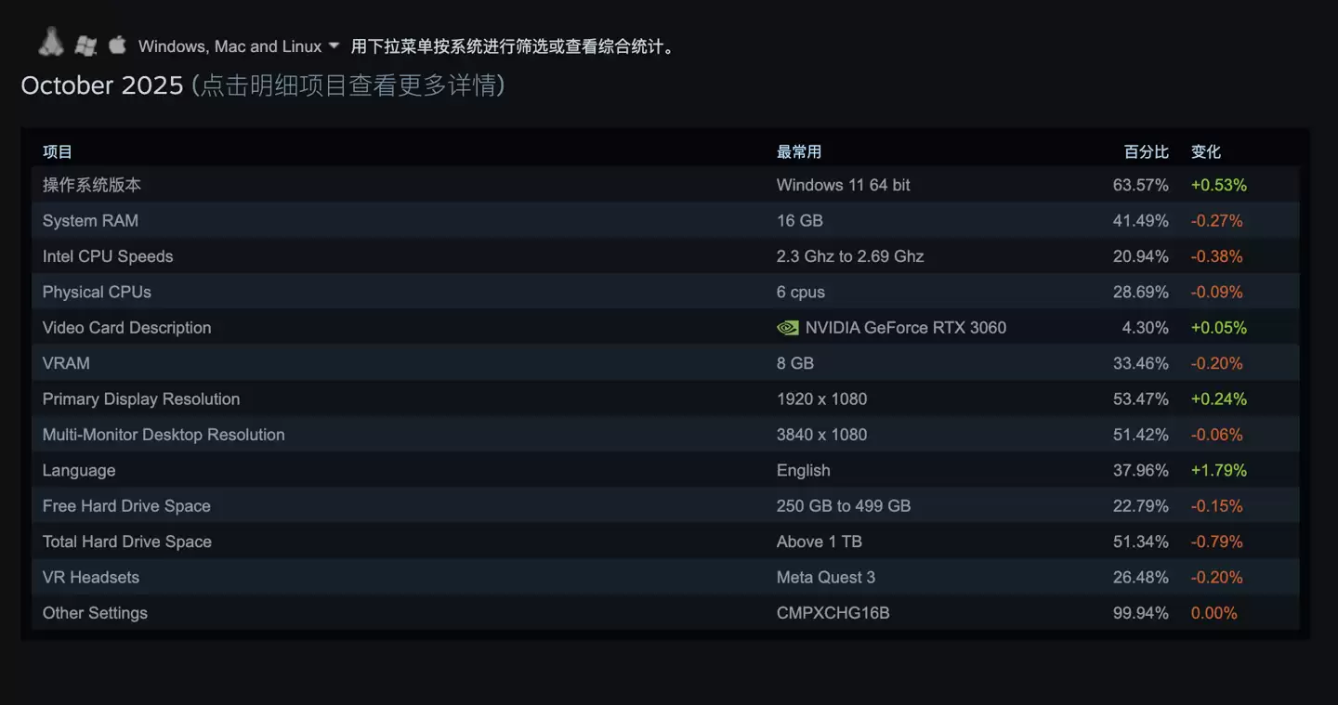The height and width of the screenshot is (705, 1338).
Task: Expand the Primary Display Resolution row
Action: [x=141, y=398]
